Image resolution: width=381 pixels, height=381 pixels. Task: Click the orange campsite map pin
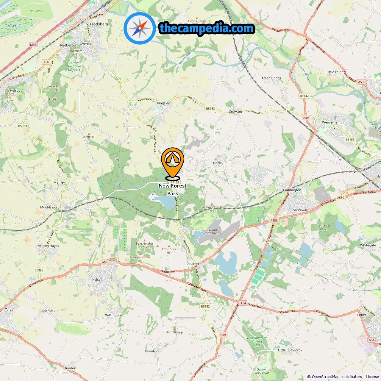point(173,164)
